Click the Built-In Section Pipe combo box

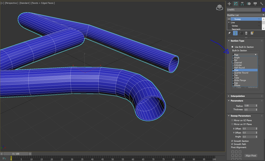pos(245,55)
